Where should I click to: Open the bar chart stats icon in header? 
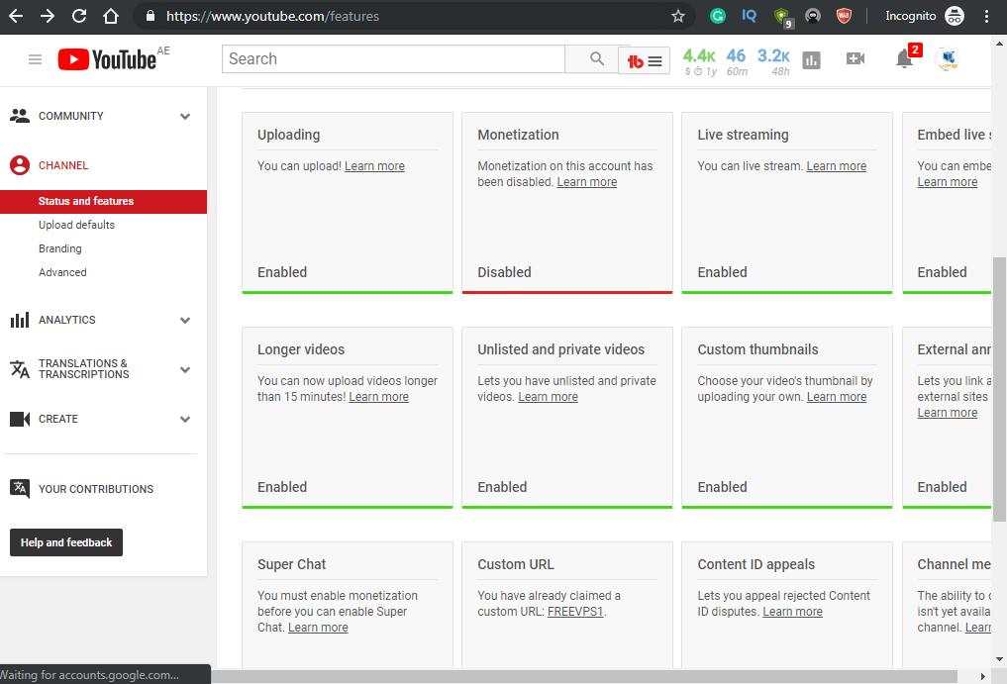tap(811, 60)
